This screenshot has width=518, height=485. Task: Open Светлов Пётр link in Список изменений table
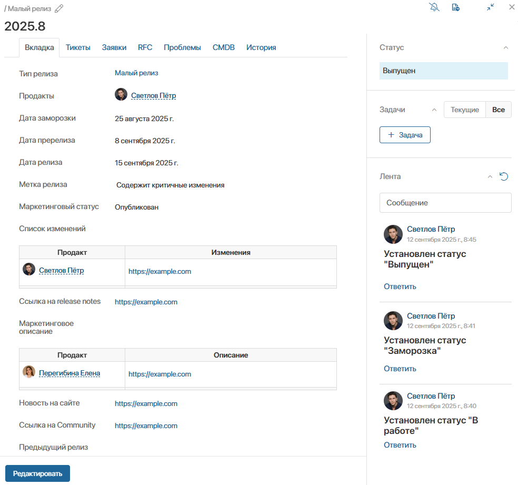tap(62, 270)
